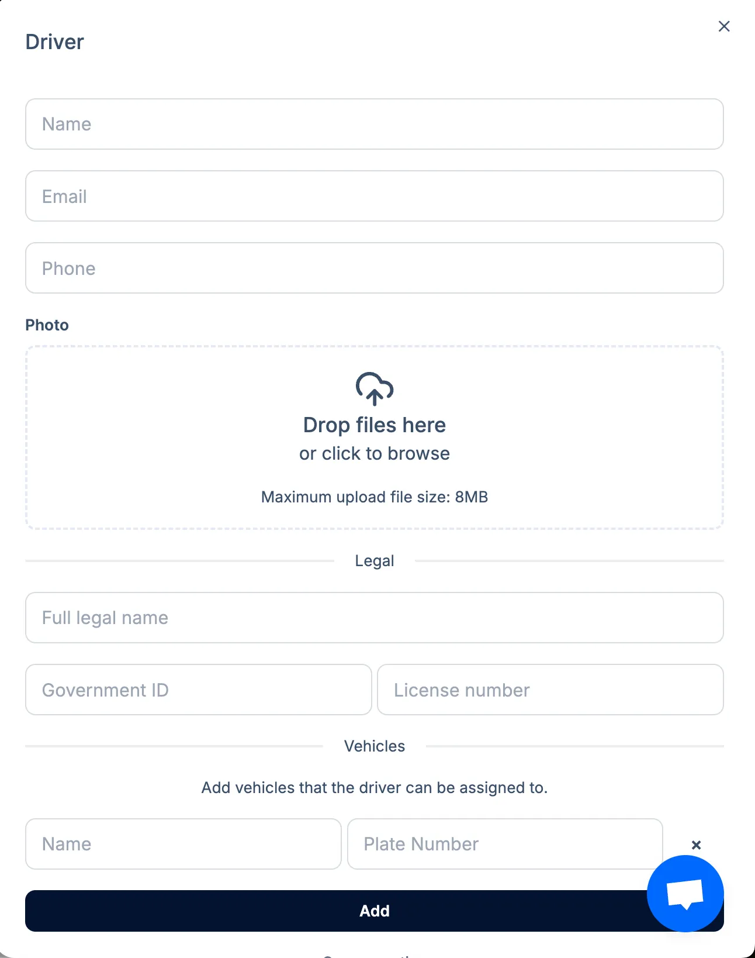Click the Photo label above upload zone
The width and height of the screenshot is (755, 958).
pyautogui.click(x=47, y=325)
